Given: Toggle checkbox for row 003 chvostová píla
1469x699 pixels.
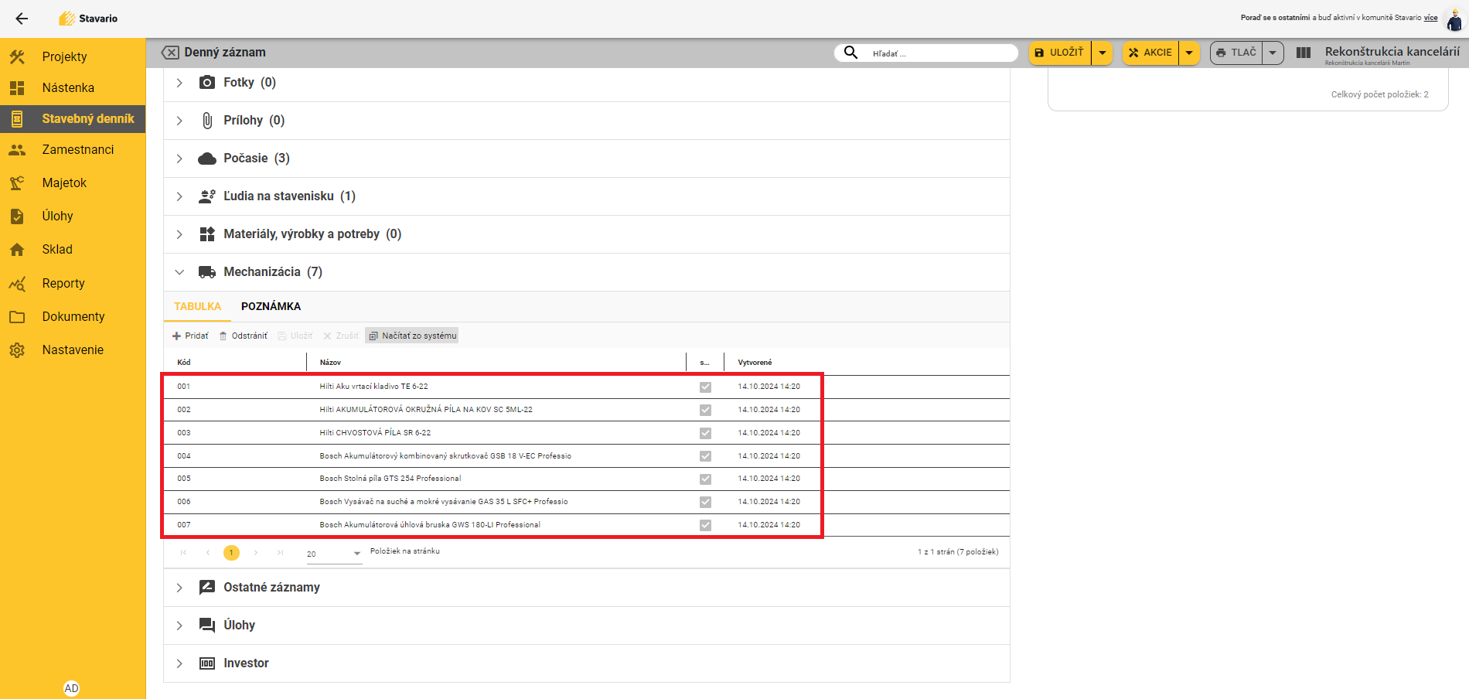Looking at the screenshot, I should point(705,433).
